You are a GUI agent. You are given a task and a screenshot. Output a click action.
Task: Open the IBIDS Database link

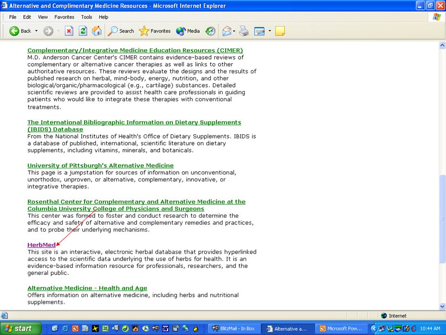pyautogui.click(x=134, y=126)
